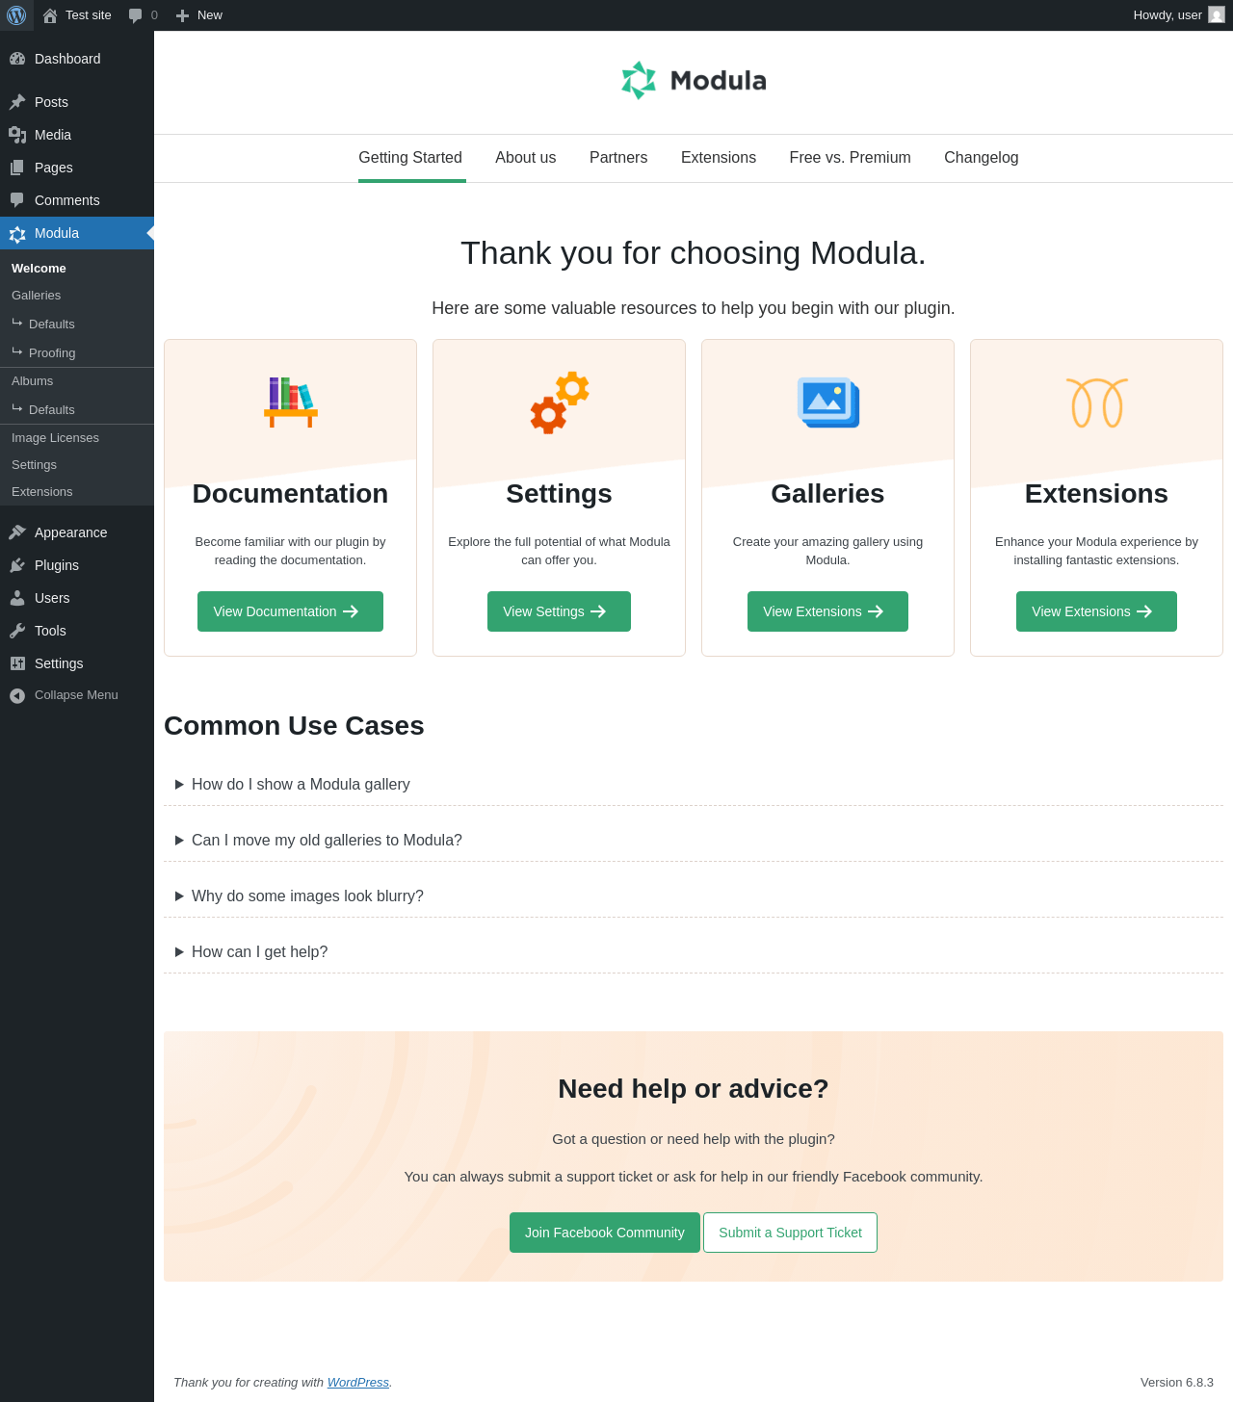Click the WordPress logo in admin bar
The image size is (1233, 1402).
[16, 15]
